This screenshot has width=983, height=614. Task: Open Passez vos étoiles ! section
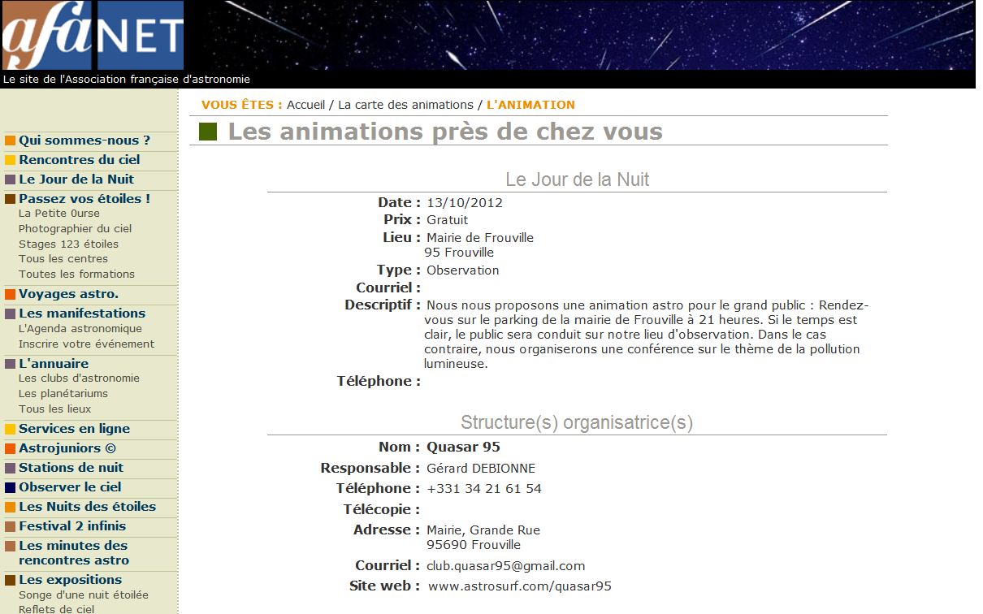coord(84,199)
